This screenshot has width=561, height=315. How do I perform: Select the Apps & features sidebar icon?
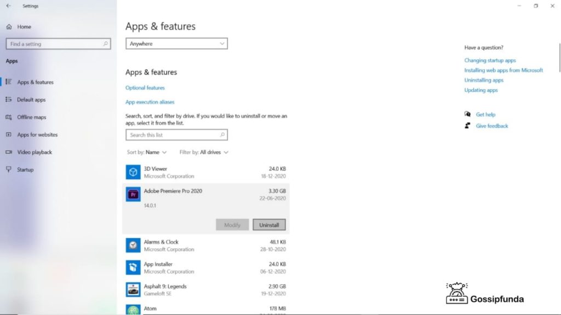[9, 82]
